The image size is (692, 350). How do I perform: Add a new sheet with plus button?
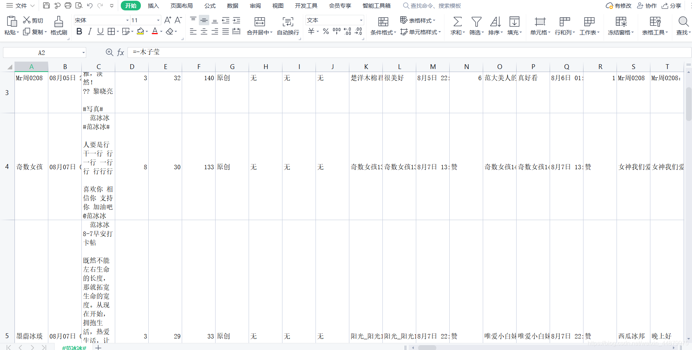coord(98,347)
